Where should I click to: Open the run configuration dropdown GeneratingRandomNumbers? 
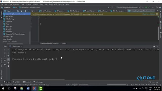(128, 8)
